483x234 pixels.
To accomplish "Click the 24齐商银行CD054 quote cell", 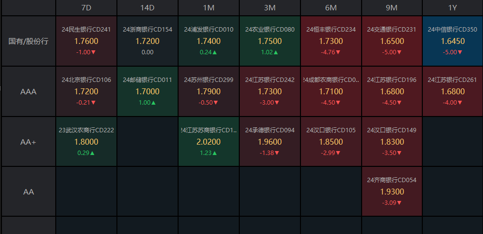I will (392, 192).
